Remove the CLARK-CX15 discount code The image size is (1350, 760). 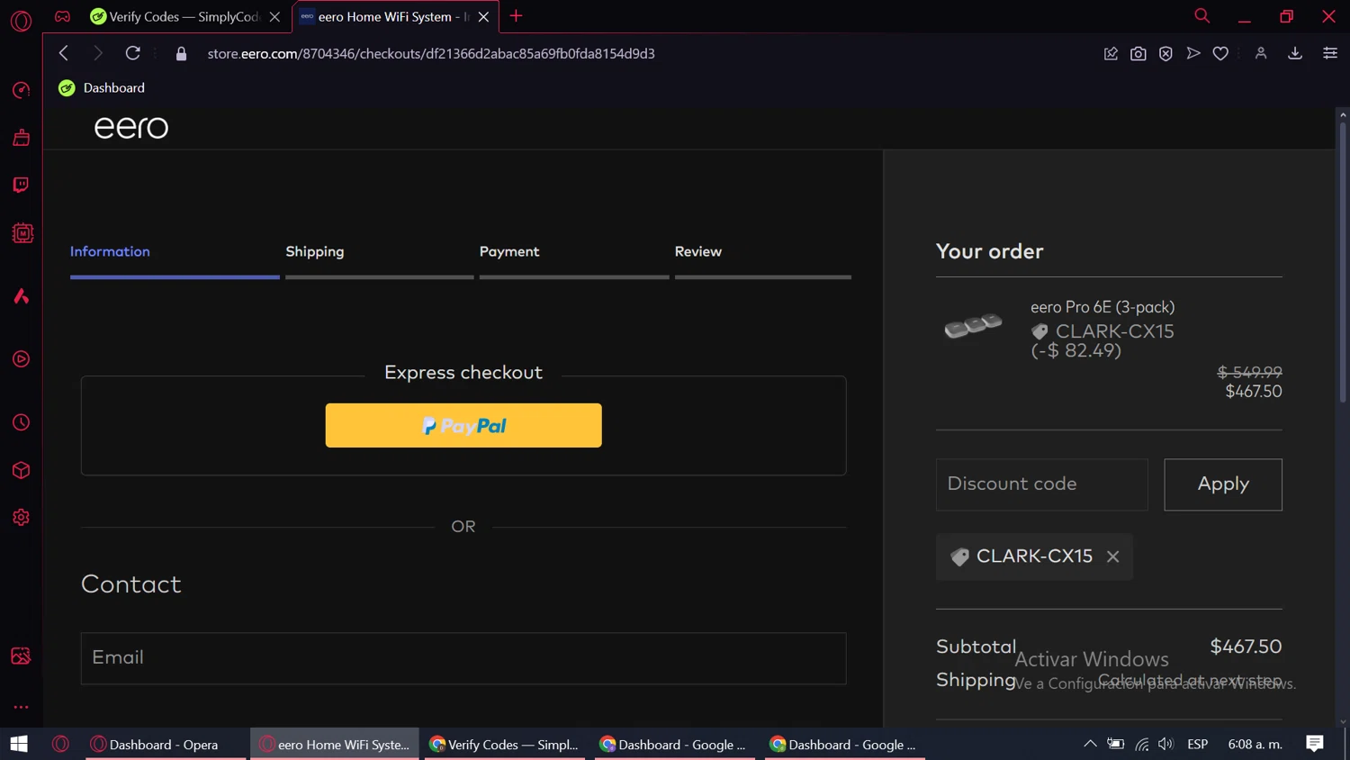pos(1113,556)
